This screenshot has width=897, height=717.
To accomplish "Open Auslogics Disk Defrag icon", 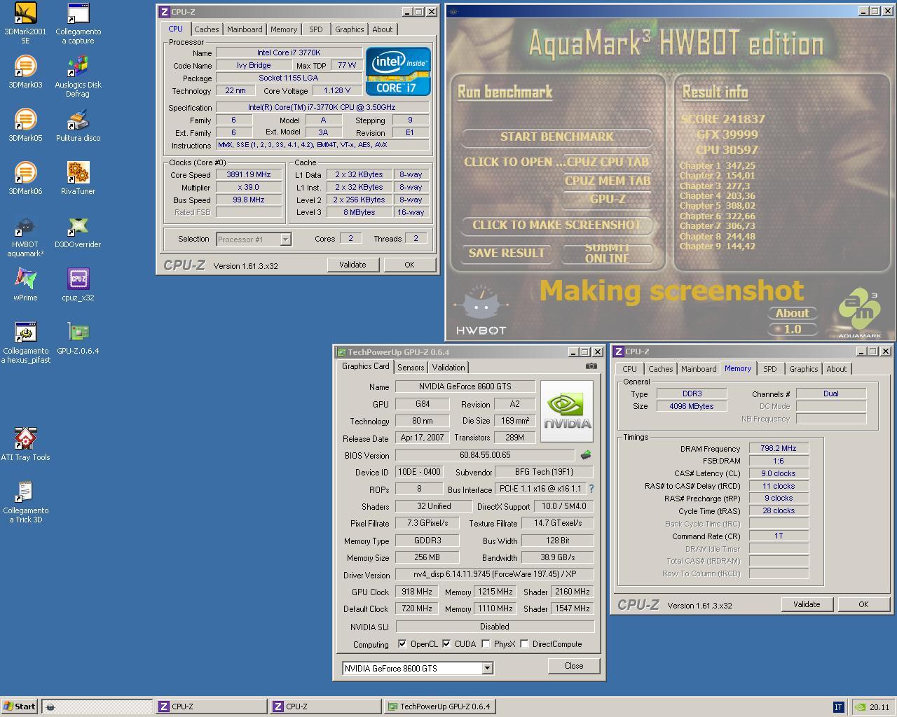I will click(78, 77).
